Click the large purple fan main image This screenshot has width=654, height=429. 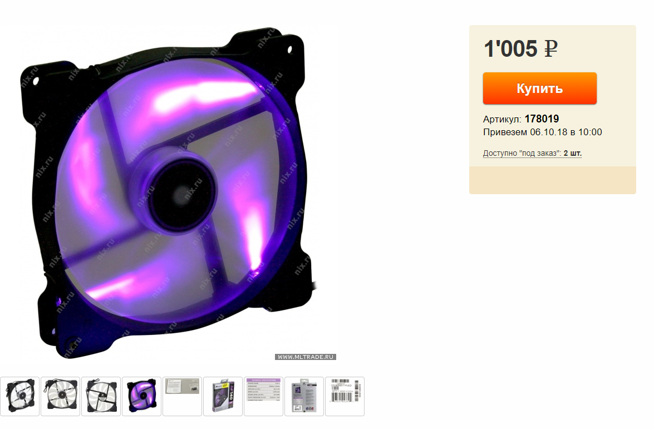tap(167, 192)
